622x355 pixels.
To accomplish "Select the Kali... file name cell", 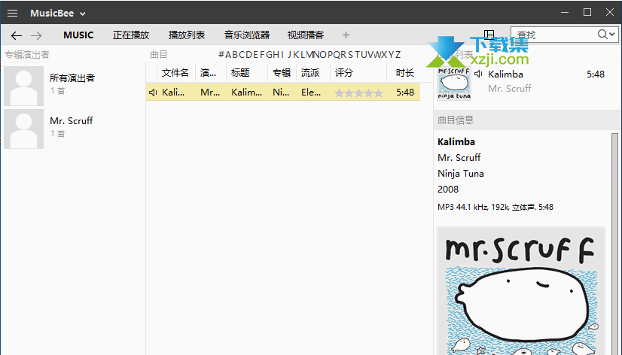I will click(173, 93).
